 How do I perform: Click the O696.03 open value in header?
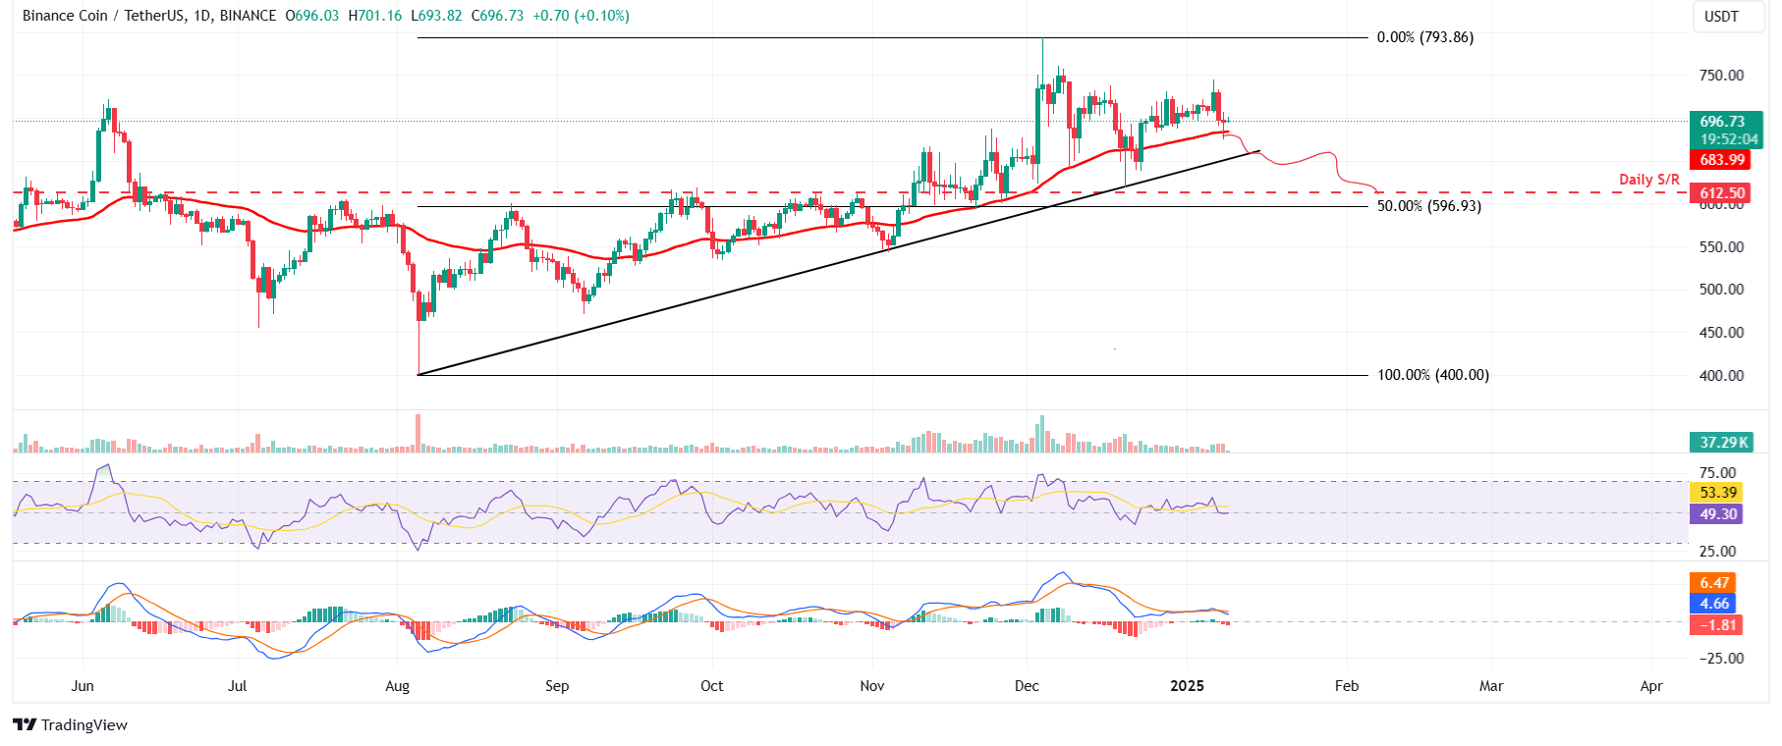[x=311, y=16]
